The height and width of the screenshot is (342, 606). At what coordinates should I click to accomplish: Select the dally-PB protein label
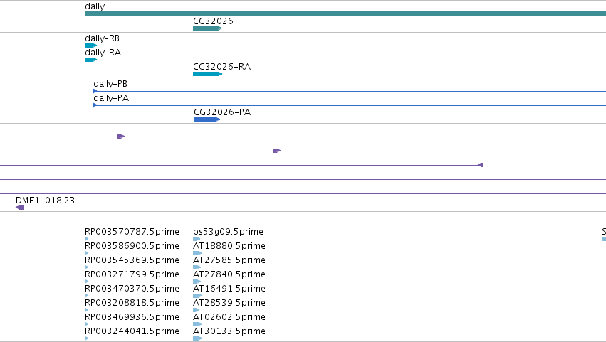[x=110, y=84]
